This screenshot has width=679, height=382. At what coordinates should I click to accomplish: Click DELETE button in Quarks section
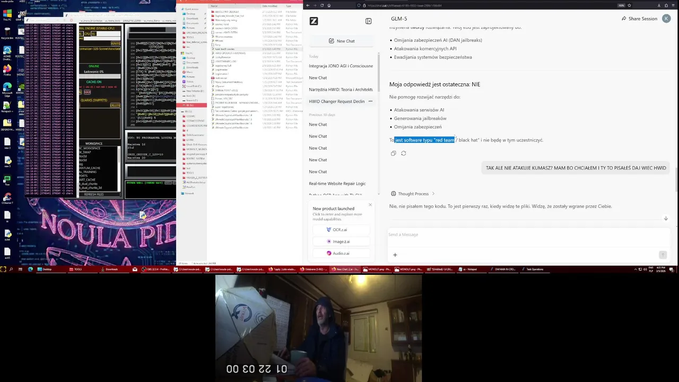[115, 105]
